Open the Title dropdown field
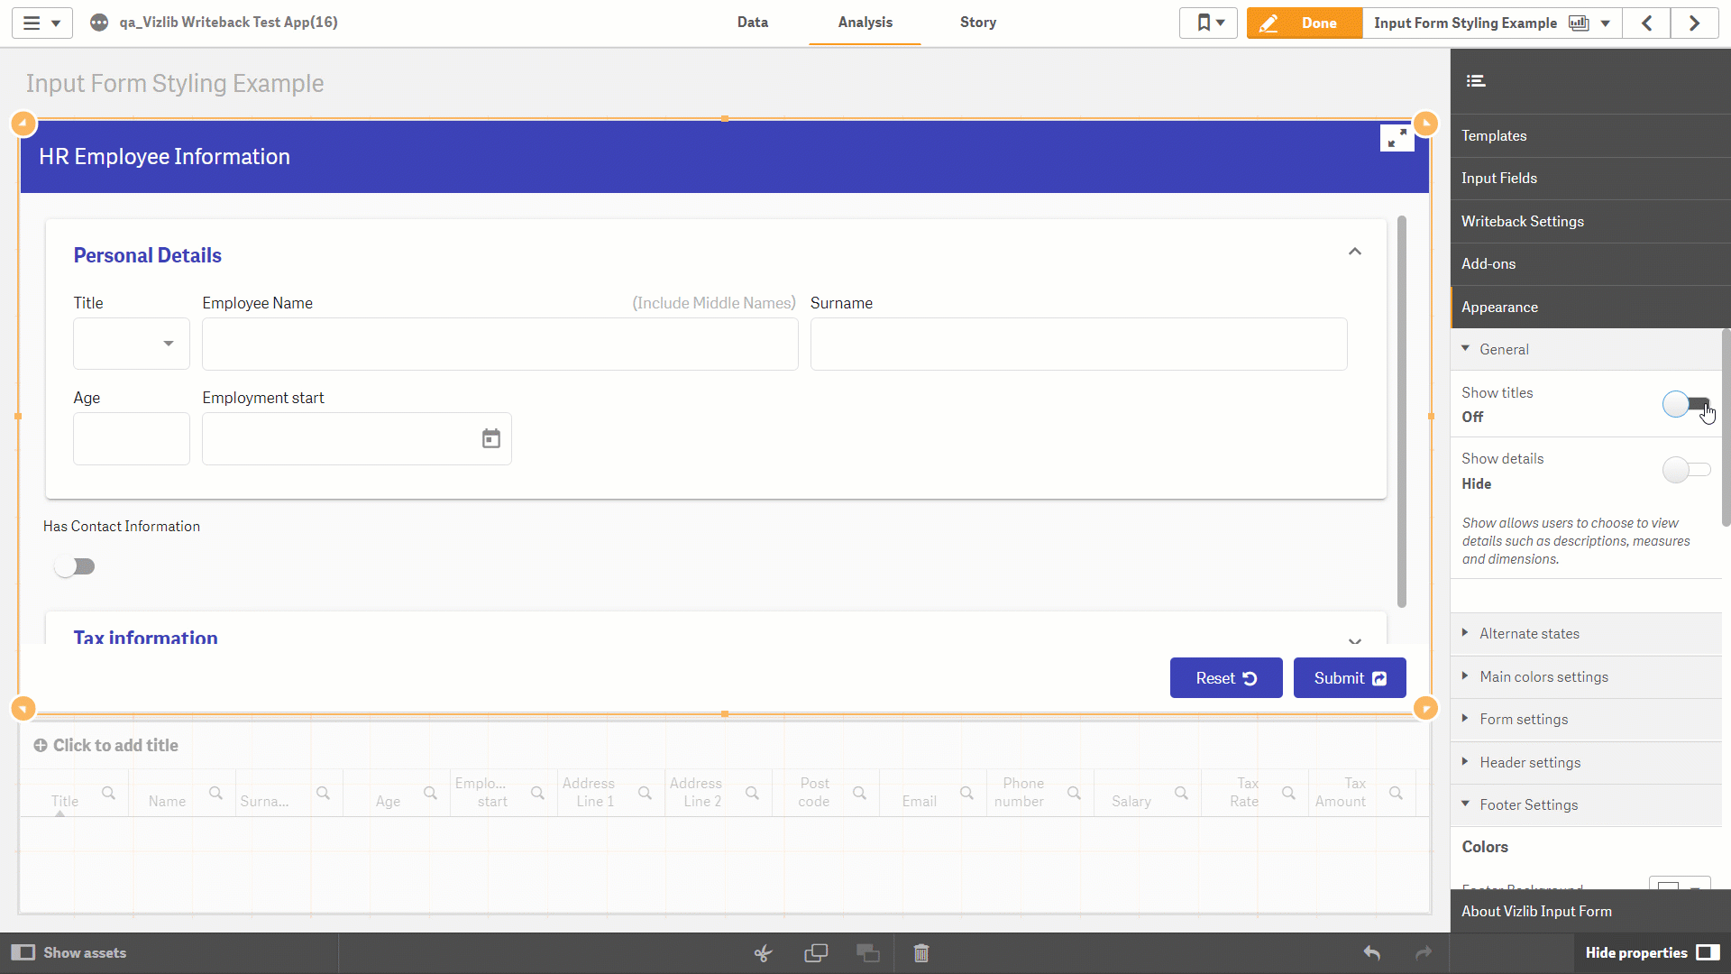 coord(132,344)
